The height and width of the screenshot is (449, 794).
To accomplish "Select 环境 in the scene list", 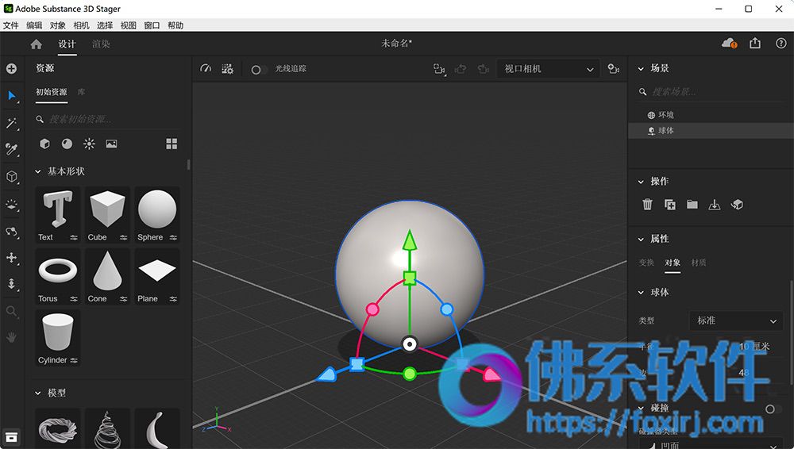I will 665,115.
